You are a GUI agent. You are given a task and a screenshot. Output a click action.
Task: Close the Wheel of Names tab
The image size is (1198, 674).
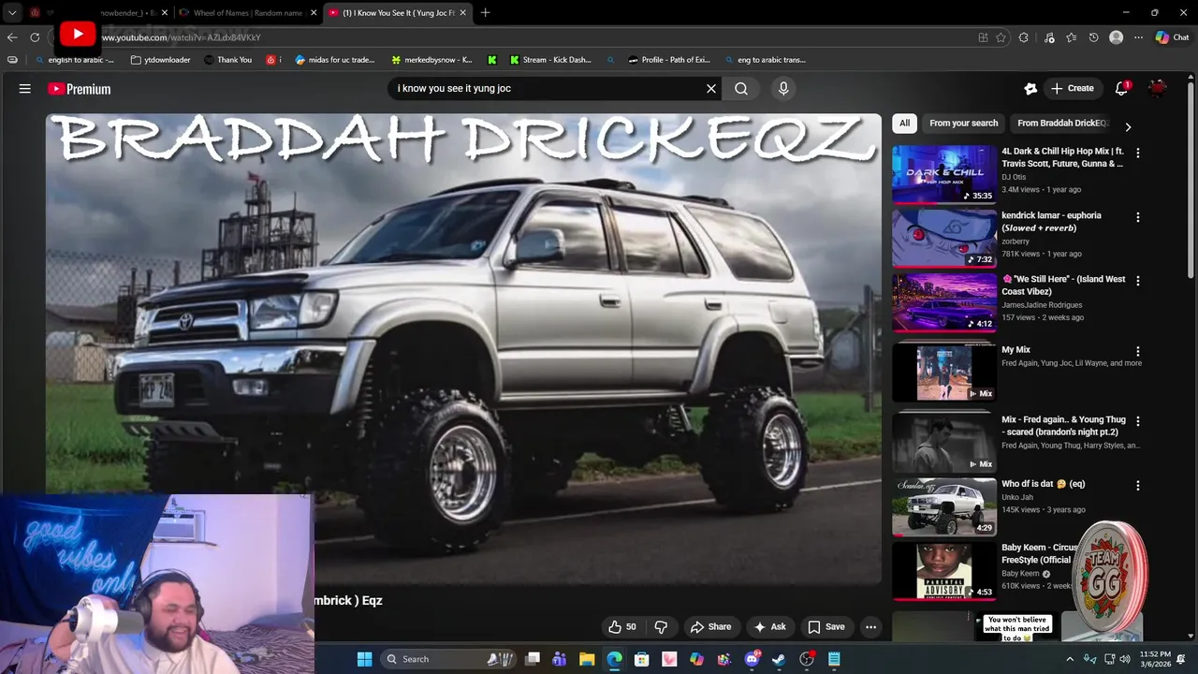click(x=314, y=13)
